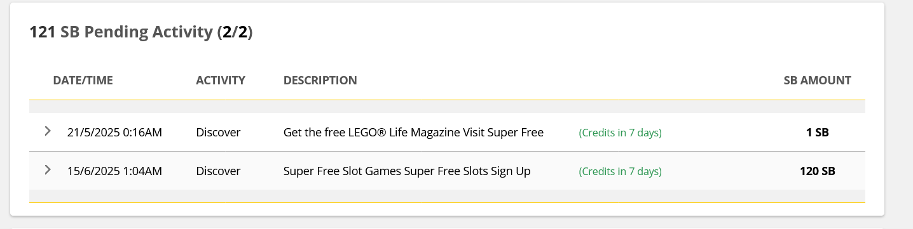Select Discover in the LEGO magazine row
Image resolution: width=913 pixels, height=229 pixels.
pos(218,133)
